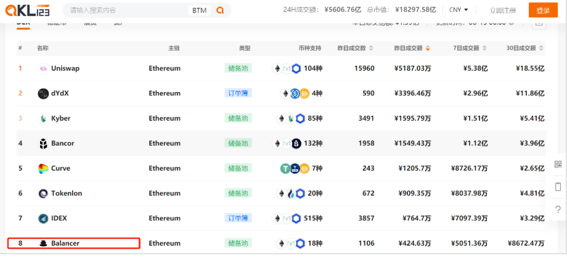Click the 15960 trade count cell
The height and width of the screenshot is (258, 567).
point(364,68)
